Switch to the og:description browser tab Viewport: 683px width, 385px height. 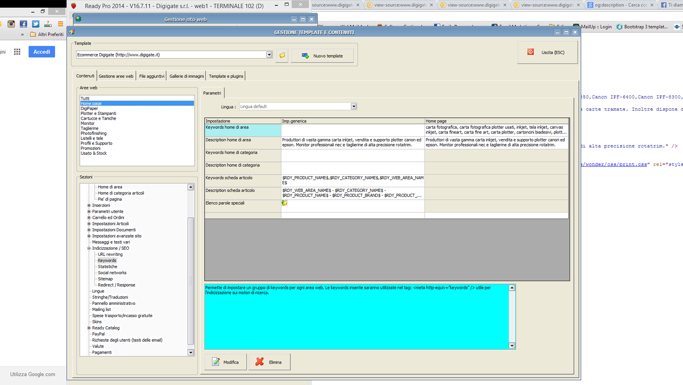click(x=620, y=5)
